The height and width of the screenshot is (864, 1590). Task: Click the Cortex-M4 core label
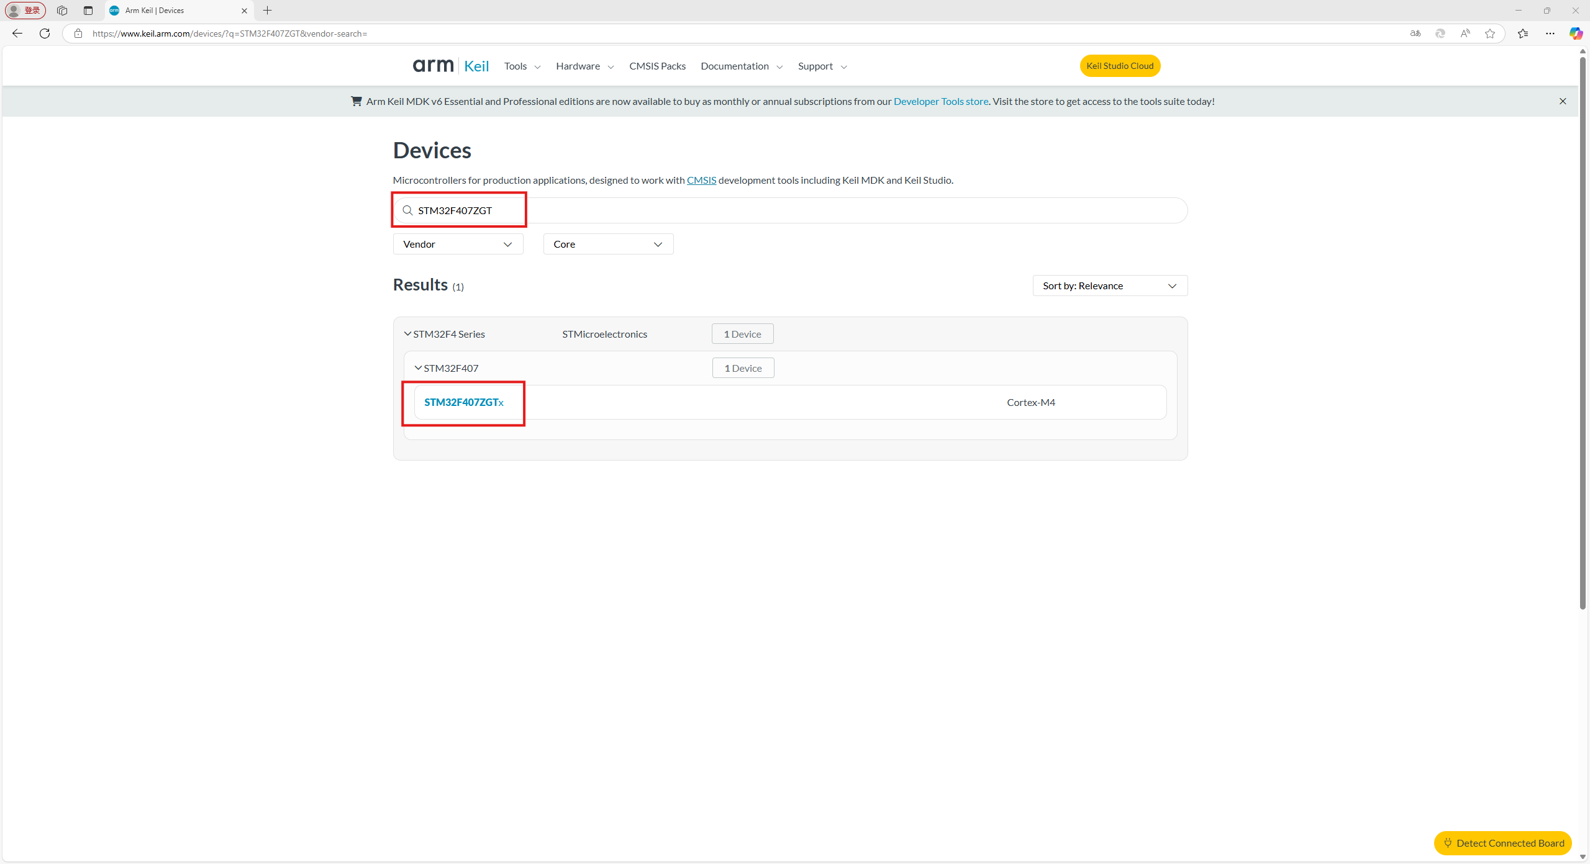[x=1031, y=402]
